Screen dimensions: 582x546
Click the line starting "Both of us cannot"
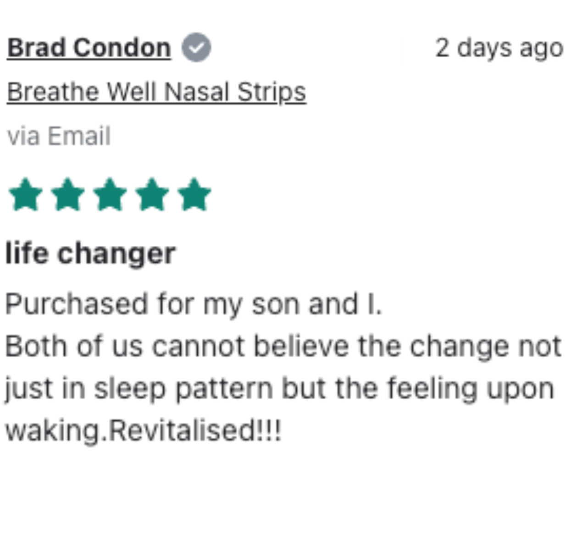pos(283,346)
